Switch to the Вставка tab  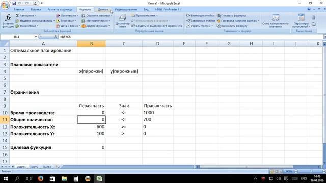point(36,9)
